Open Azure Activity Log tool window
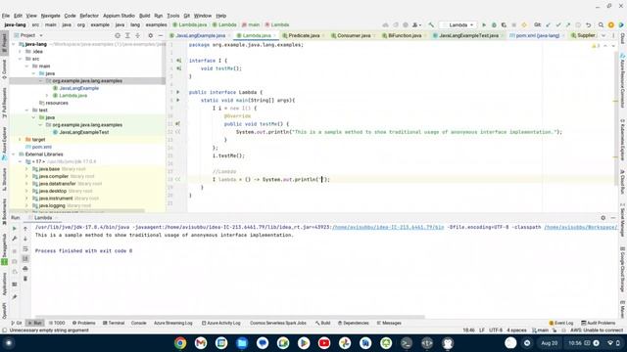Viewport: 627px width, 352px height. click(x=221, y=323)
